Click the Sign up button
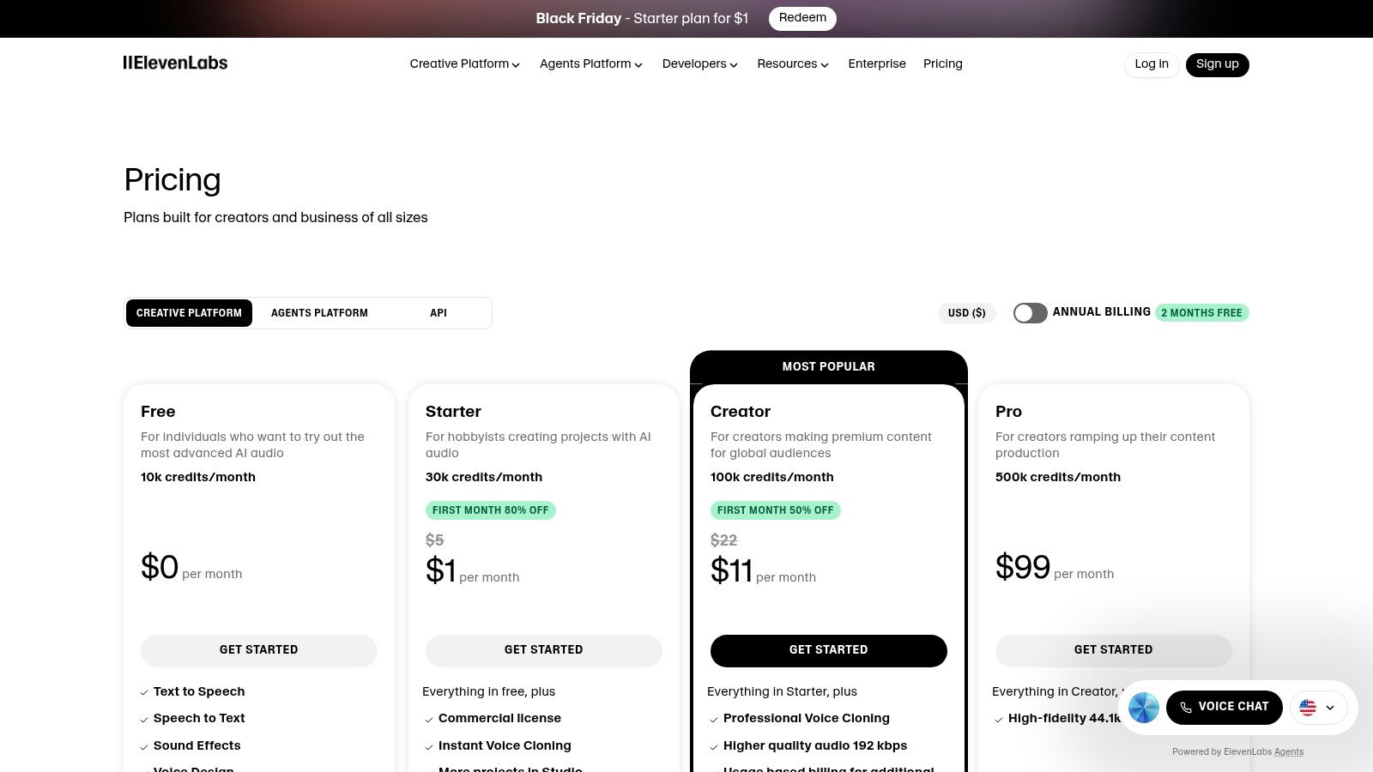 coord(1217,64)
